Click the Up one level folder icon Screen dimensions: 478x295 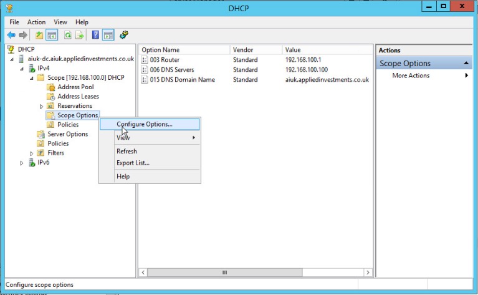(x=39, y=35)
